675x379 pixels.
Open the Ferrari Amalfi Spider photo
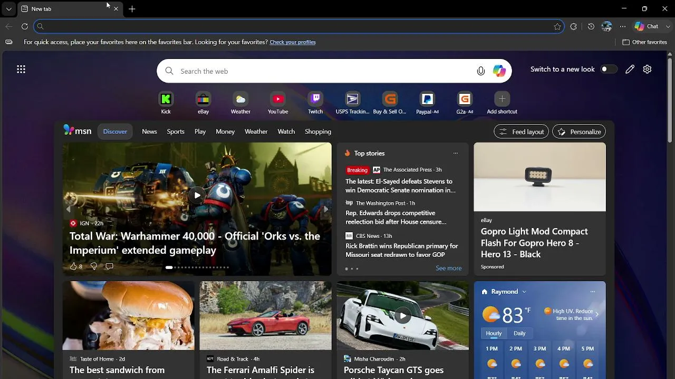(266, 315)
